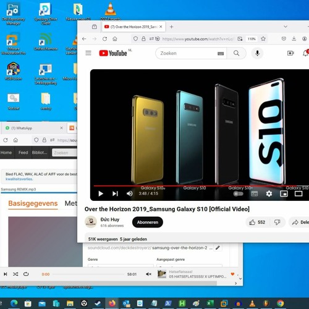
Task: Edit the SoundCloud permalink with pencil icon
Action: pyautogui.click(x=218, y=248)
